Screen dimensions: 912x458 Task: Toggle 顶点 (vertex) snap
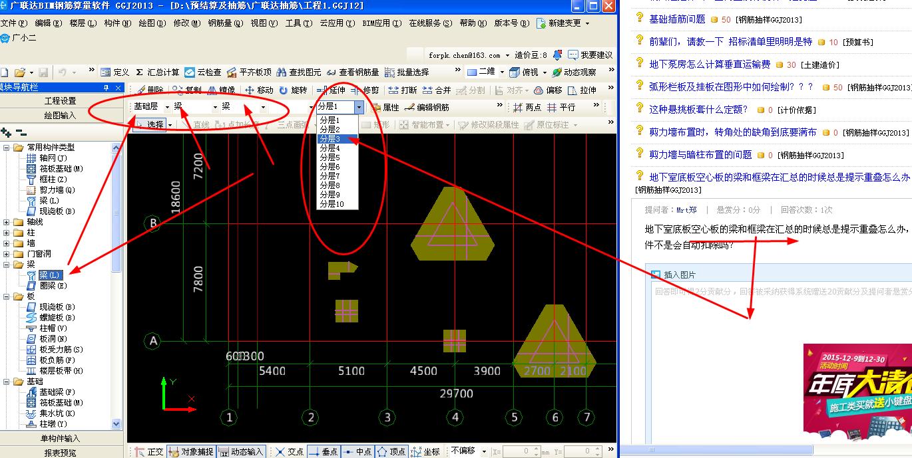(x=391, y=451)
